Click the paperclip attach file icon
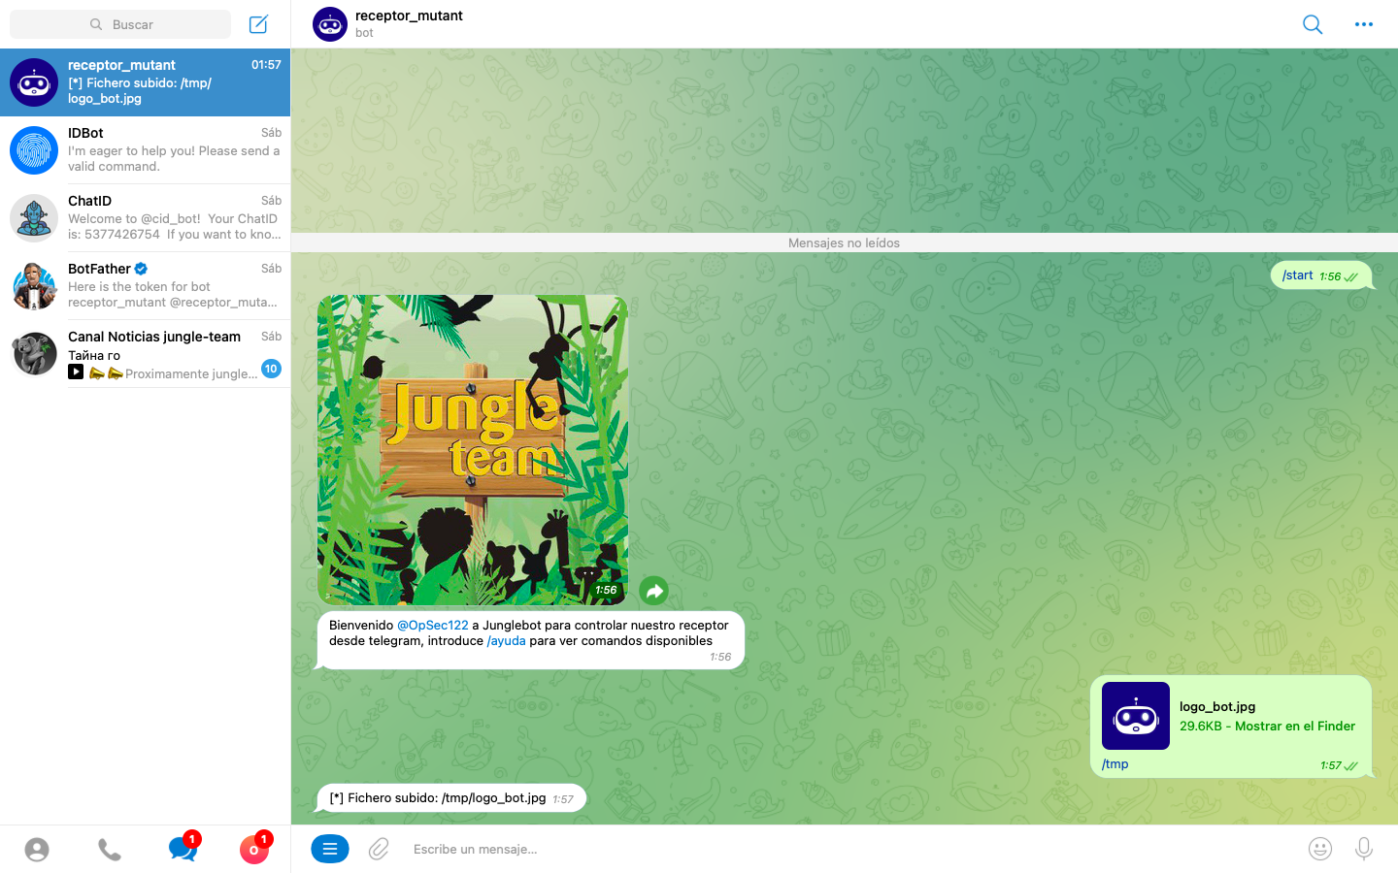The image size is (1398, 873). (379, 849)
